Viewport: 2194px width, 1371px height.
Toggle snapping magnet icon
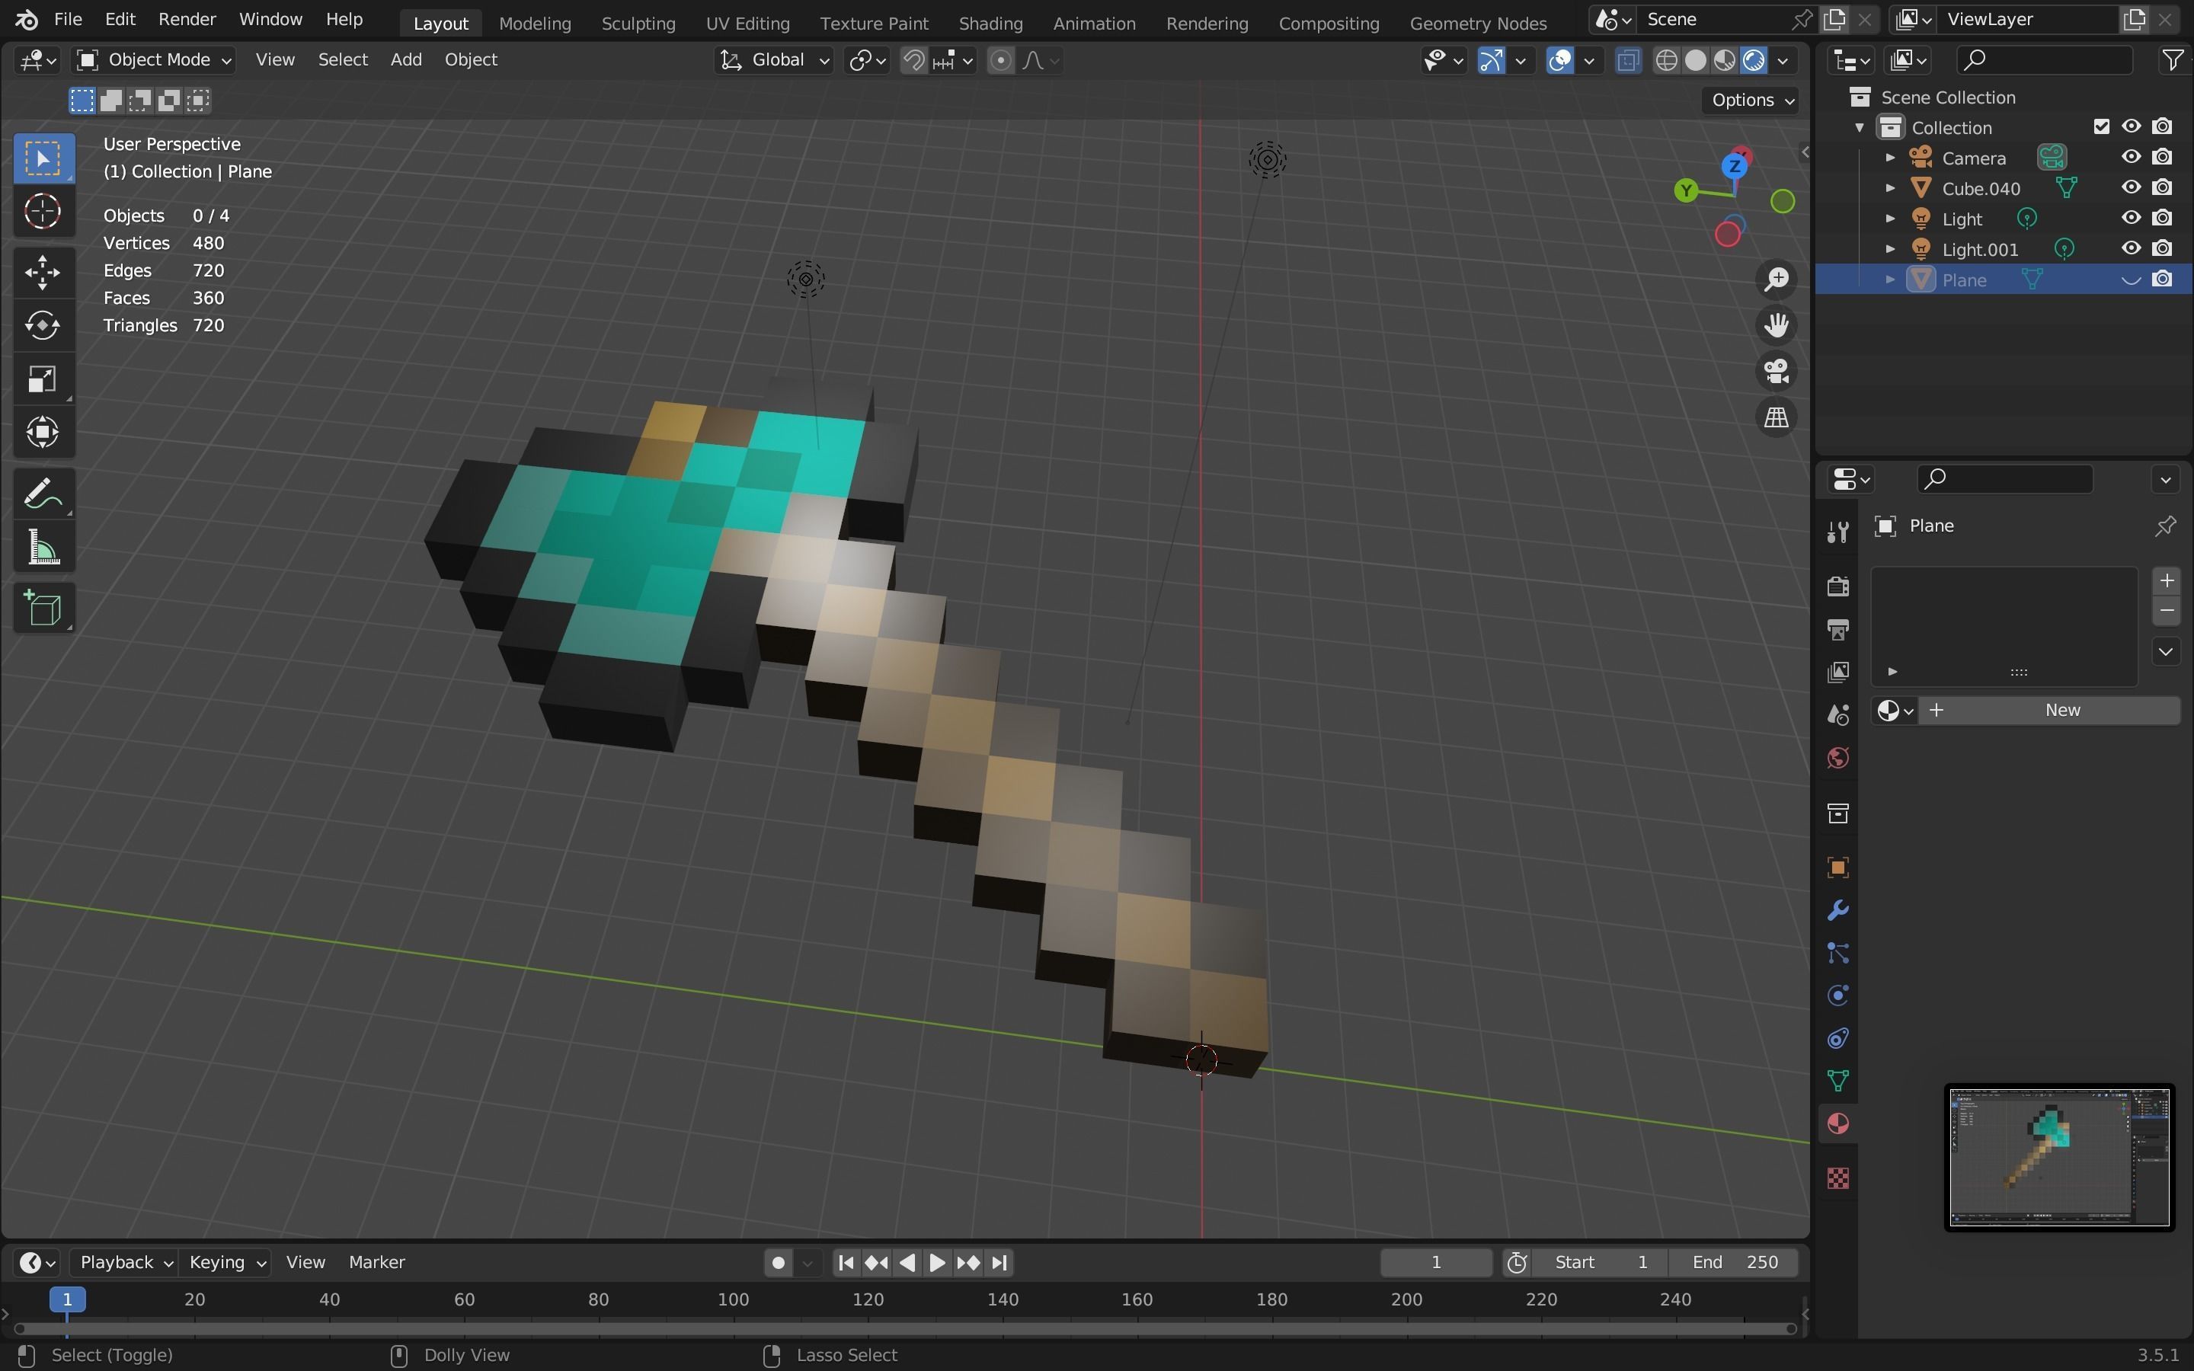[914, 60]
